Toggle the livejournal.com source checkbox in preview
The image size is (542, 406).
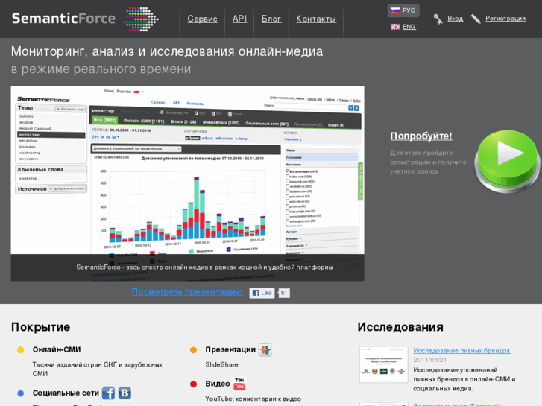pyautogui.click(x=287, y=181)
